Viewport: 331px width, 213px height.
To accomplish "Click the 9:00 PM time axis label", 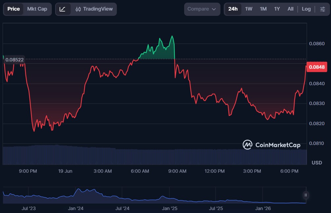I will tap(28, 171).
